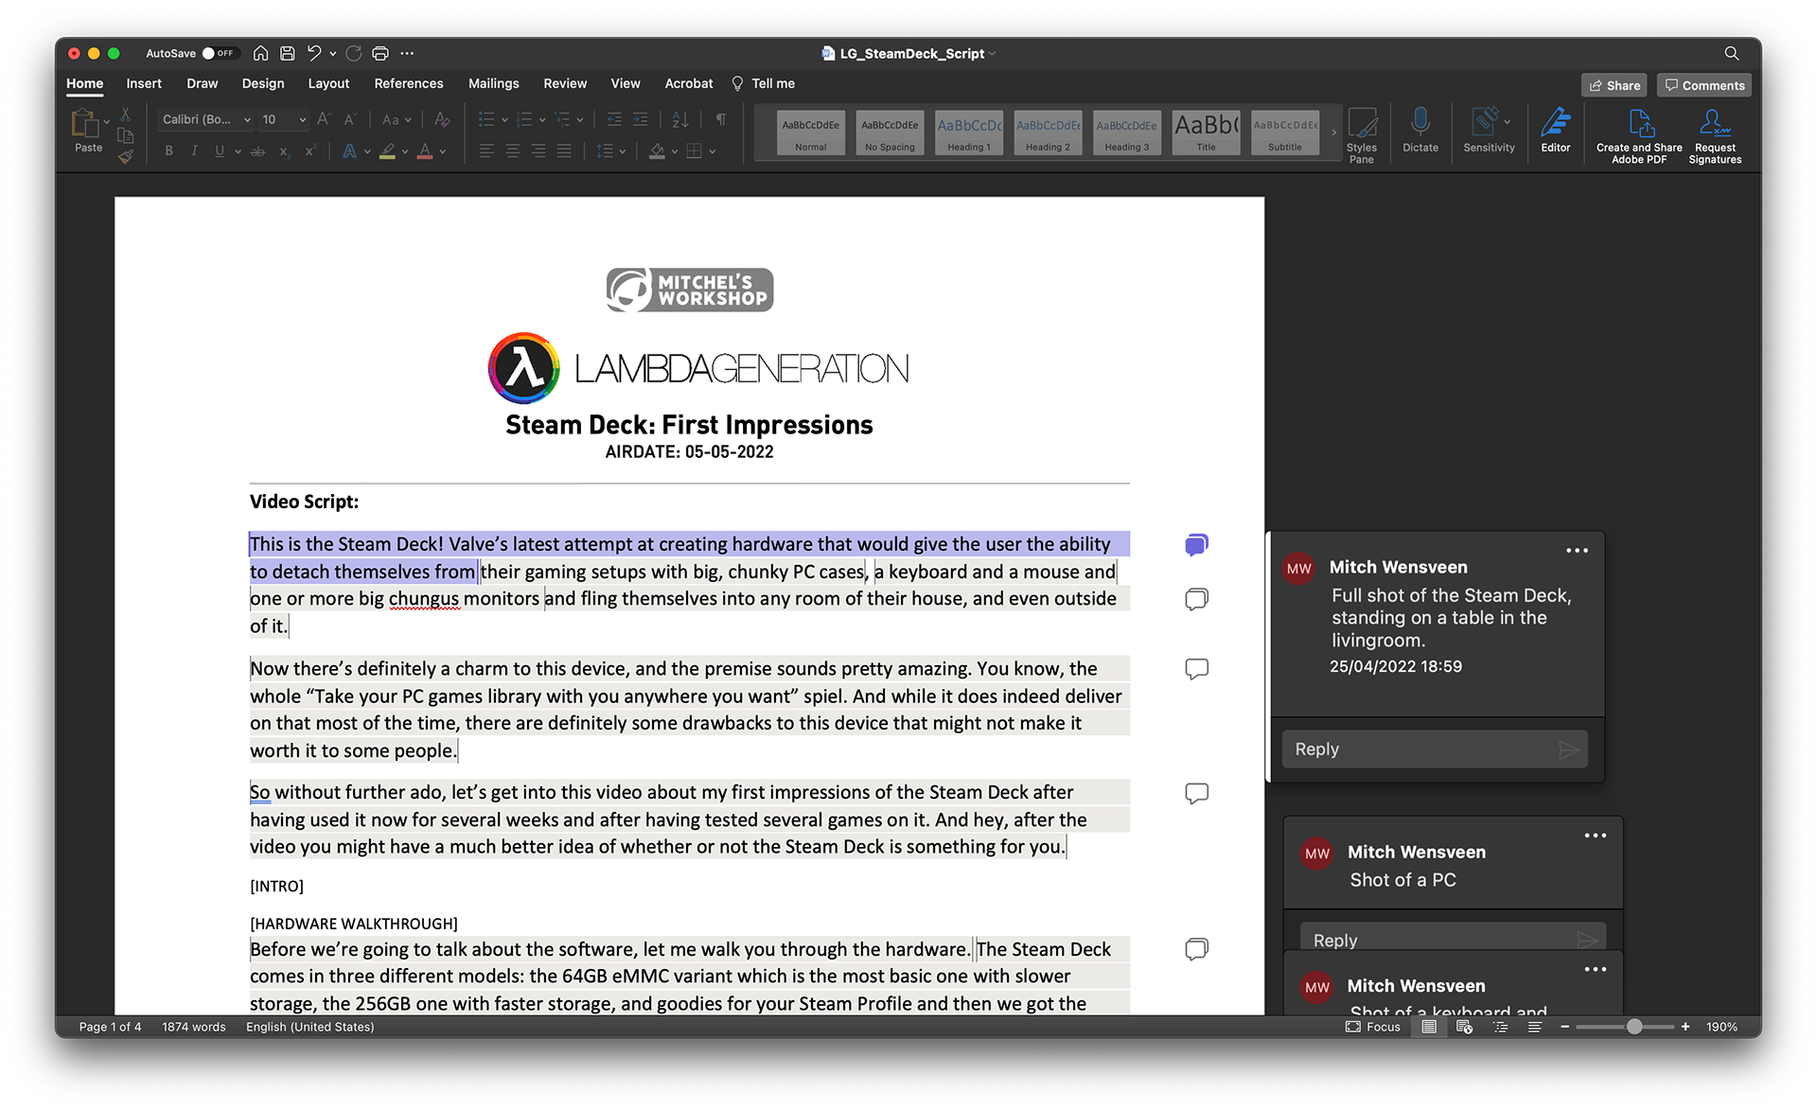The height and width of the screenshot is (1111, 1817).
Task: Click the Decrease Font Size icon
Action: (x=349, y=119)
